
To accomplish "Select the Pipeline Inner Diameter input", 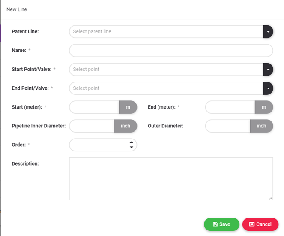I will coord(92,126).
